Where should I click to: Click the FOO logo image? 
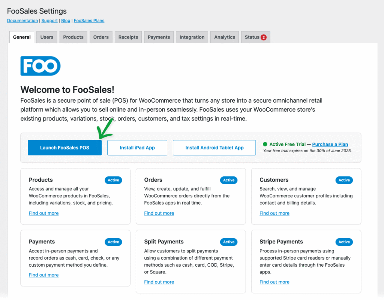click(x=40, y=66)
